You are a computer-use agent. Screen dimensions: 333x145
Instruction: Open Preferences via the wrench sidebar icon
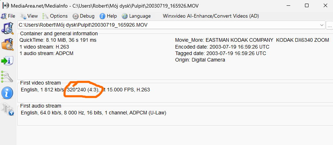(7, 76)
